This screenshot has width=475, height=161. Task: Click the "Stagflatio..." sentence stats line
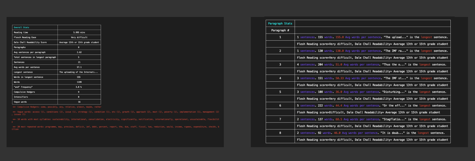click(x=371, y=119)
